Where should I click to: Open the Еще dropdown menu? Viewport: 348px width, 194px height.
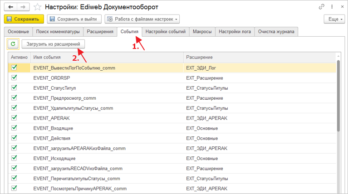[334, 19]
